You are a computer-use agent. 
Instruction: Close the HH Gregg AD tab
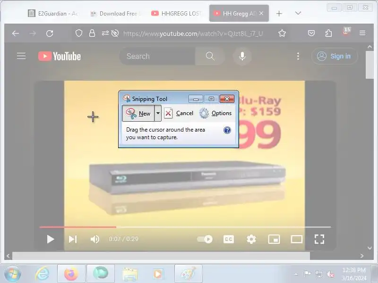point(261,14)
